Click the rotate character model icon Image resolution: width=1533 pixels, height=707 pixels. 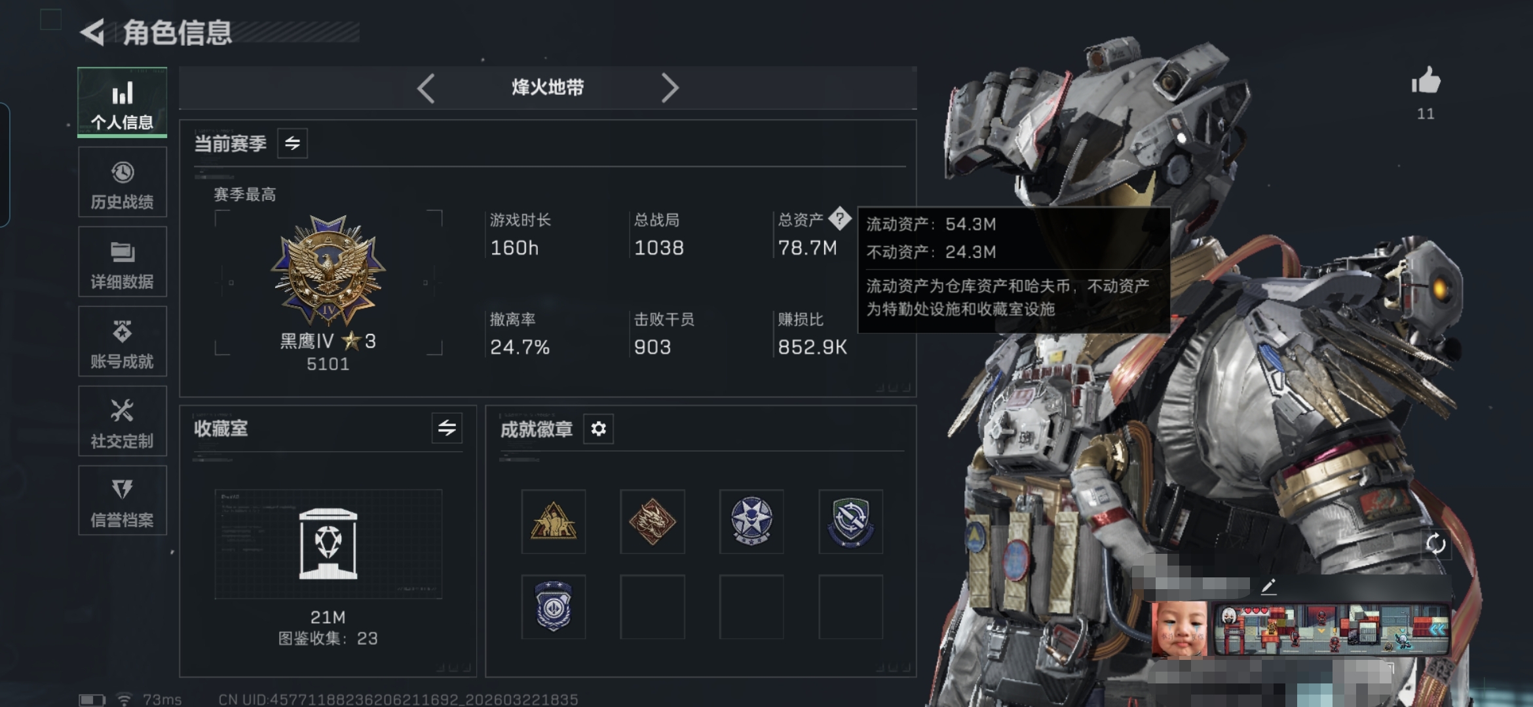1435,543
